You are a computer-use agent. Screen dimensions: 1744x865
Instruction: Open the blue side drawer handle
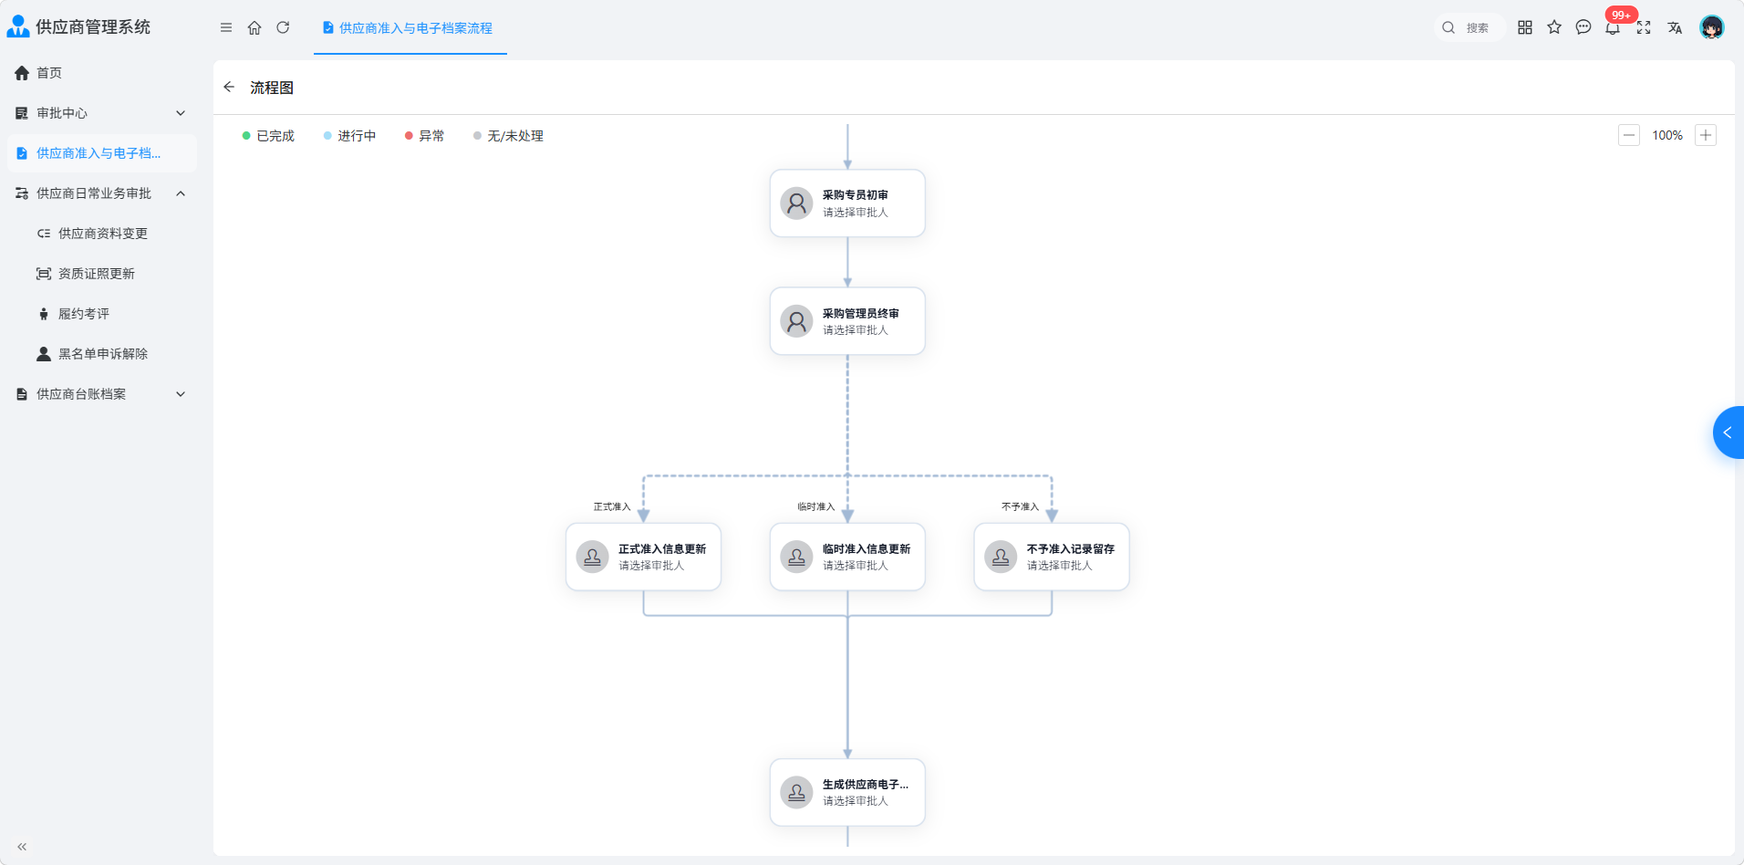[x=1728, y=432]
